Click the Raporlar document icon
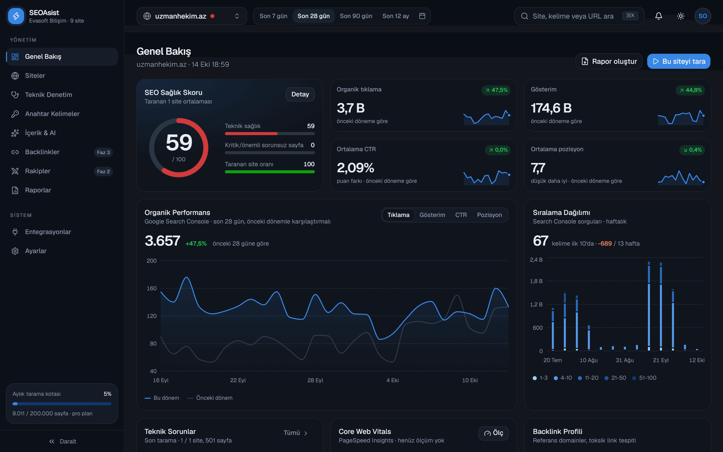 tap(15, 190)
